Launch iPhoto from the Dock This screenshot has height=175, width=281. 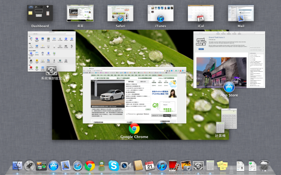pyautogui.click(x=186, y=165)
